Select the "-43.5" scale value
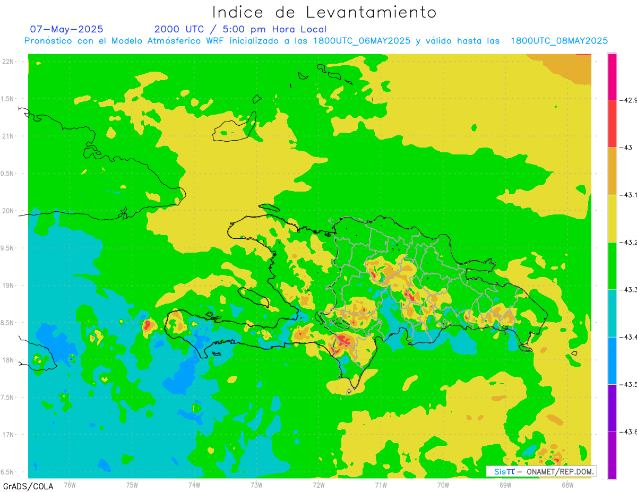Screen dimensions: 637x492 pos(628,384)
